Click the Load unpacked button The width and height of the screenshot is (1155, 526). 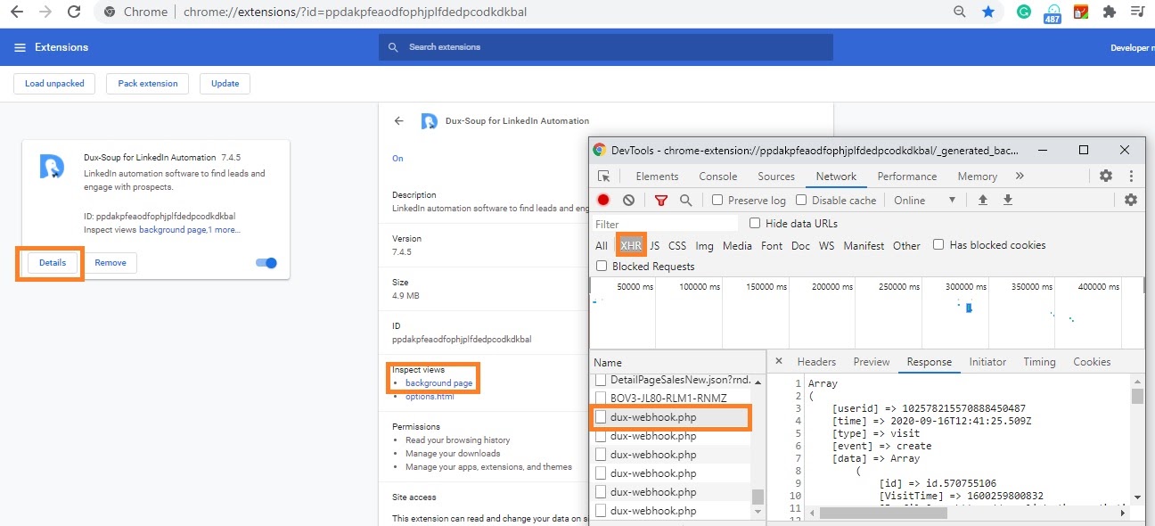pyautogui.click(x=54, y=84)
